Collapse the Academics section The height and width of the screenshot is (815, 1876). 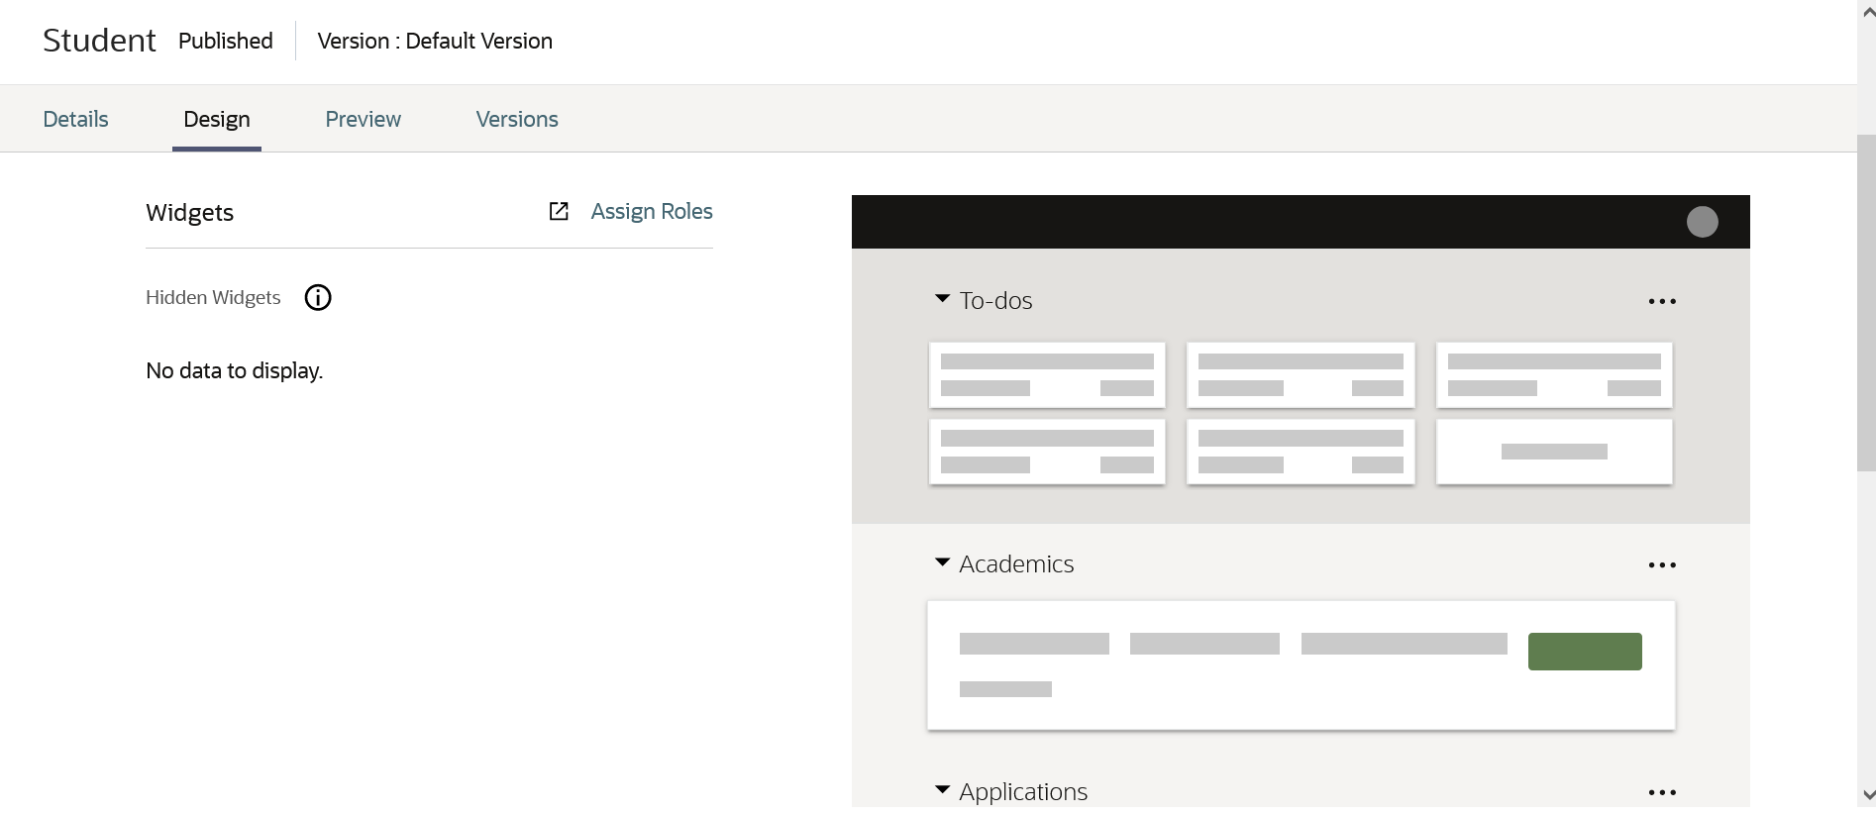point(942,562)
